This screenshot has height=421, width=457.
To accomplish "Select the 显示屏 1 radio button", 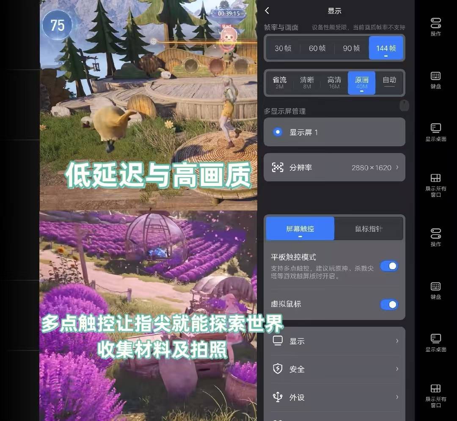I will click(x=278, y=132).
